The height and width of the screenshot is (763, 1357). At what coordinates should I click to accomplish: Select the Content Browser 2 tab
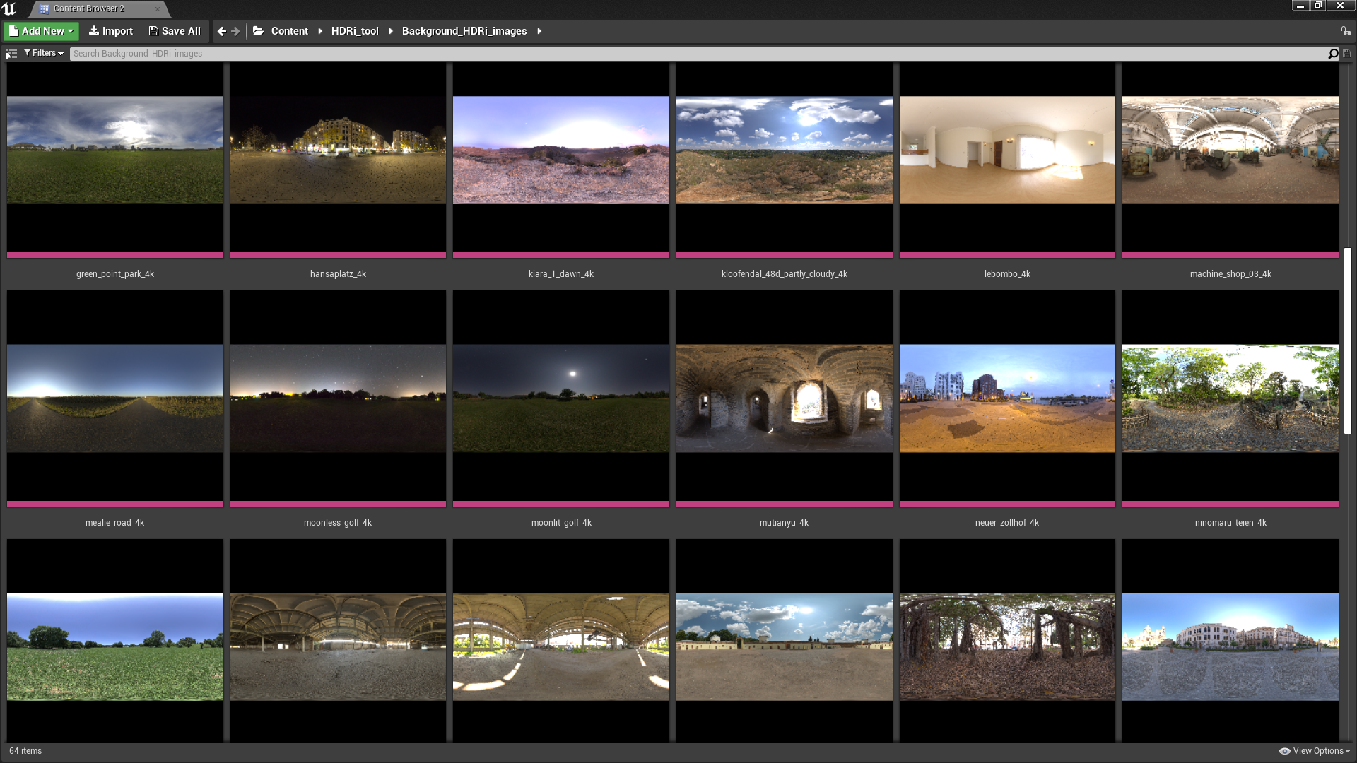88,8
